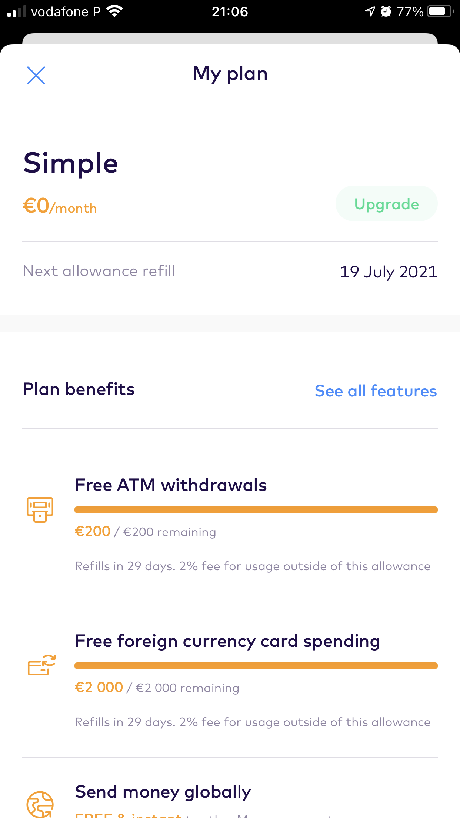Screen dimensions: 460x818
Task: Tap the Next allowance refill row
Action: [x=99, y=271]
